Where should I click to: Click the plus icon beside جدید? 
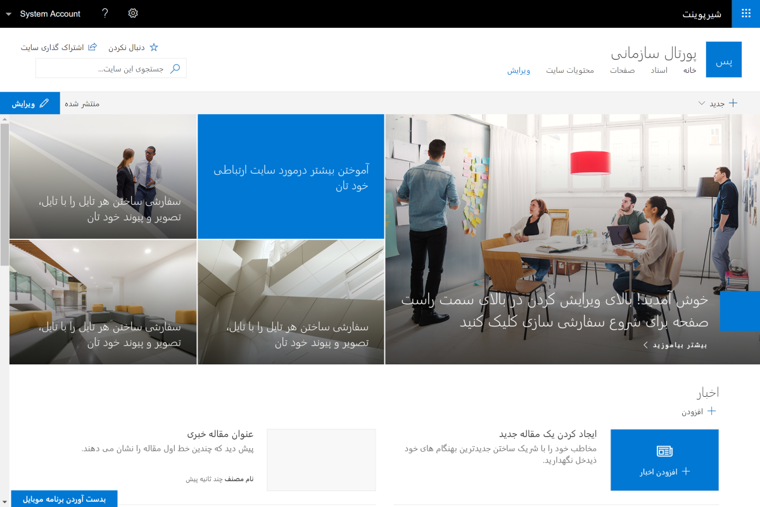tap(733, 103)
